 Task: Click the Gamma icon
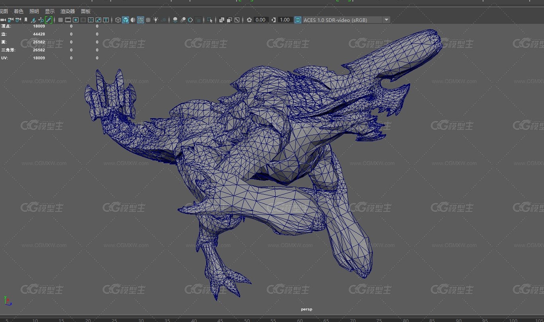[x=274, y=20]
